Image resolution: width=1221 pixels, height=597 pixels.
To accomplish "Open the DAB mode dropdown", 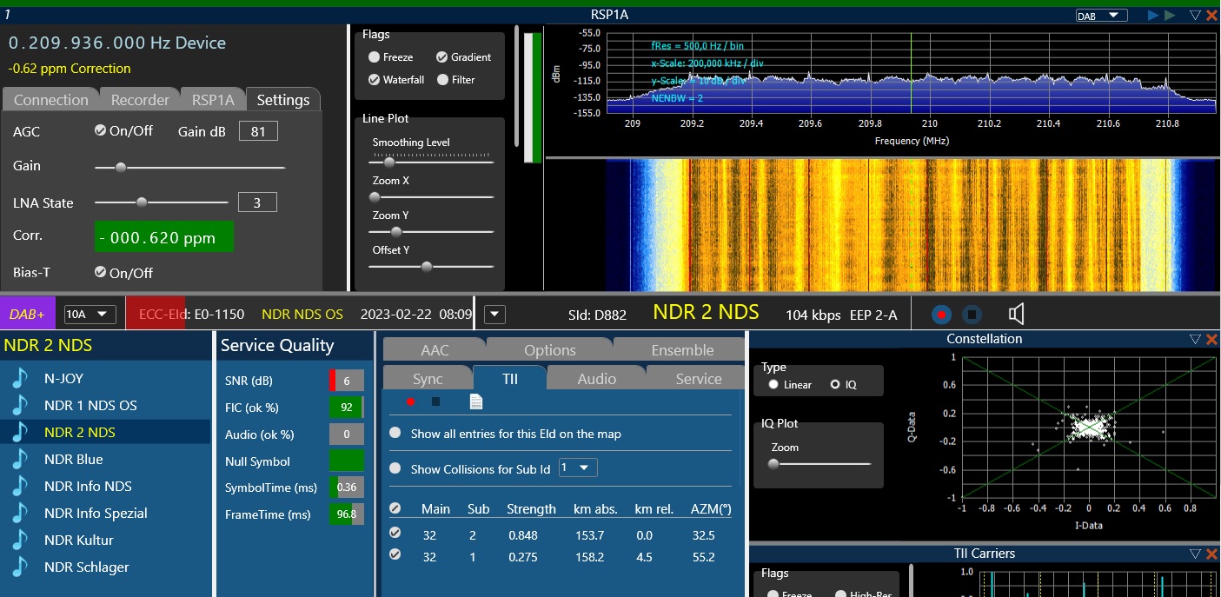I will 1101,15.
